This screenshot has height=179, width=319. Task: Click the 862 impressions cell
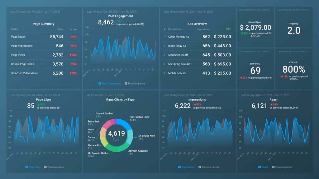tap(206, 37)
